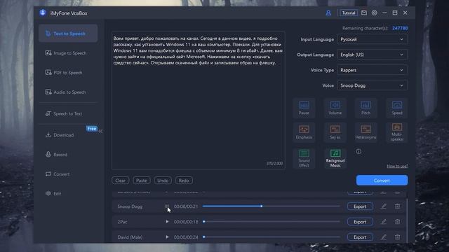Open the Pitch adjustment tool

coord(366,108)
